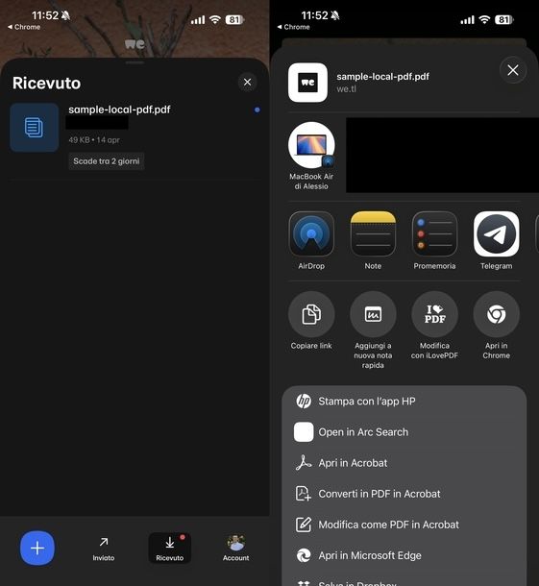Open the sample-local-pdf.pdf document thumbnail
Screen dimensions: 539x586
coord(34,128)
